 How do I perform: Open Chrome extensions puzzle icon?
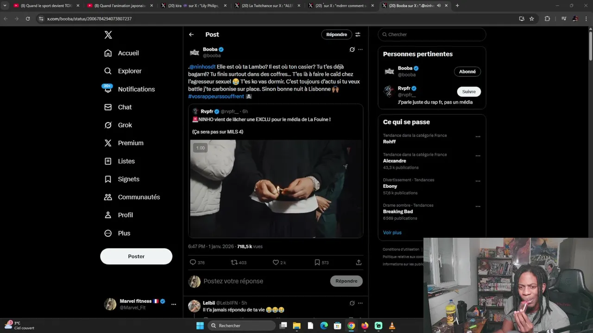pyautogui.click(x=547, y=18)
